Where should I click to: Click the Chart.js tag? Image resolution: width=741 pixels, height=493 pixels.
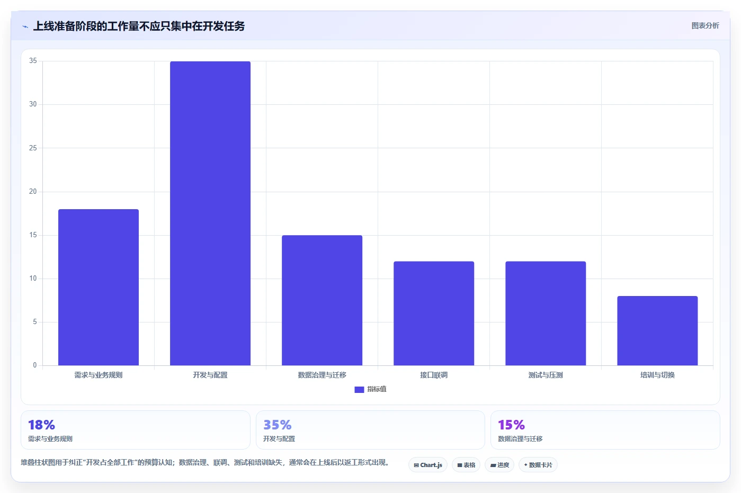[x=428, y=465]
